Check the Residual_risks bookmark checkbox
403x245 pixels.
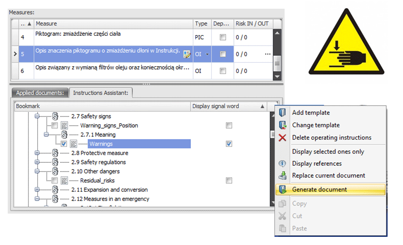55,180
